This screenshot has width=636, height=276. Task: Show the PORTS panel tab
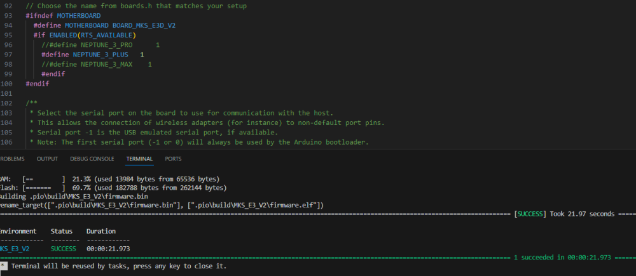coord(173,159)
